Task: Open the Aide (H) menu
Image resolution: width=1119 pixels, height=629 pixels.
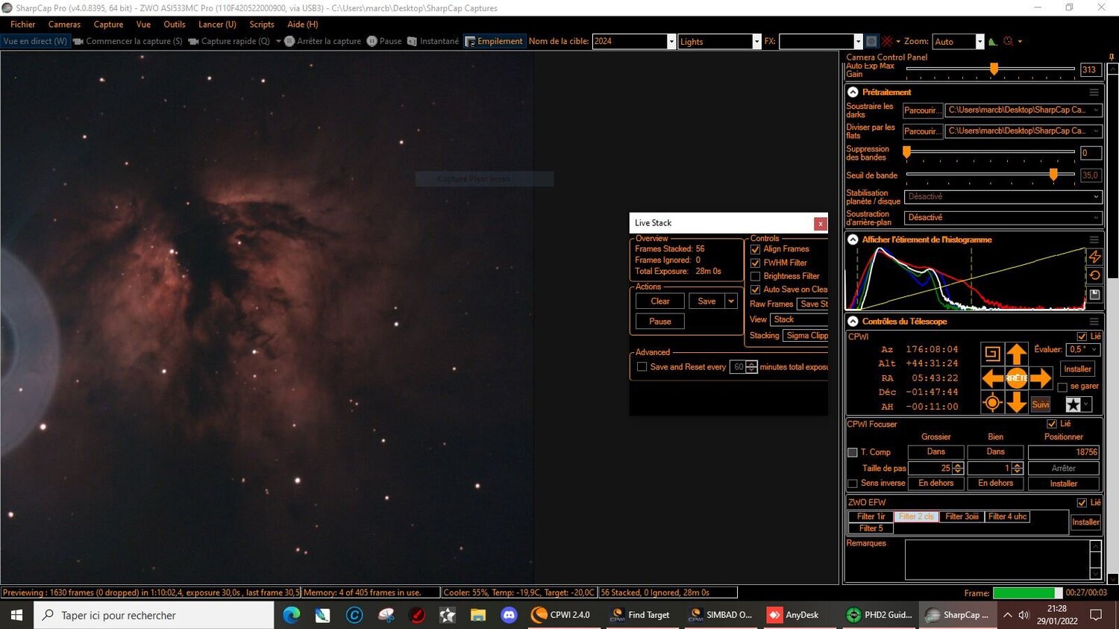Action: pyautogui.click(x=302, y=25)
